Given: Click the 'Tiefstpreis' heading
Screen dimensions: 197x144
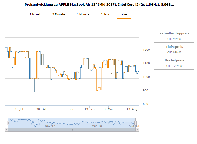Looking at the screenshot, I should pos(174,47).
